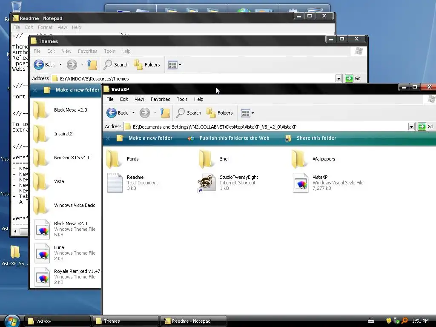
Task: Select Vista folder in Themes window
Action: coord(49,181)
